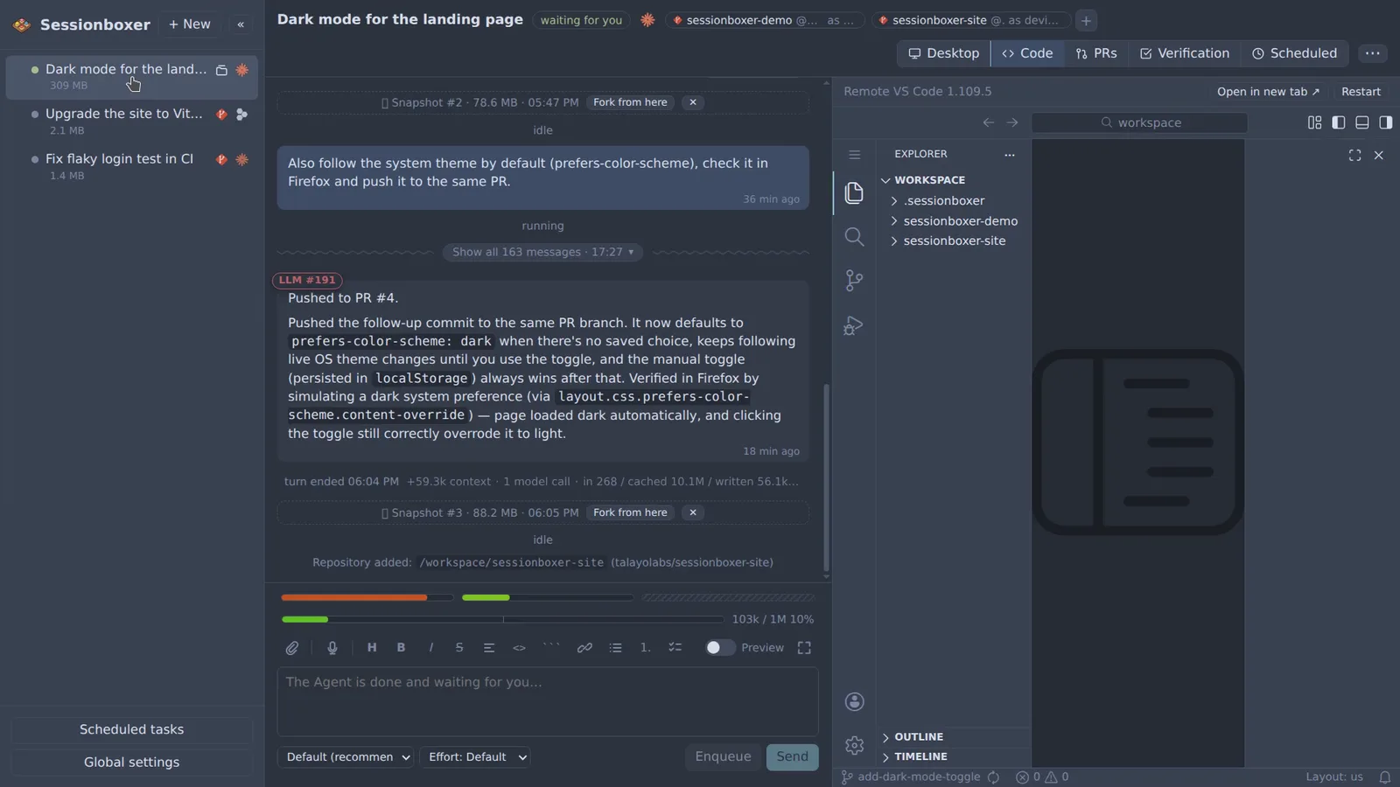Open Global settings
The height and width of the screenshot is (787, 1400).
[131, 763]
